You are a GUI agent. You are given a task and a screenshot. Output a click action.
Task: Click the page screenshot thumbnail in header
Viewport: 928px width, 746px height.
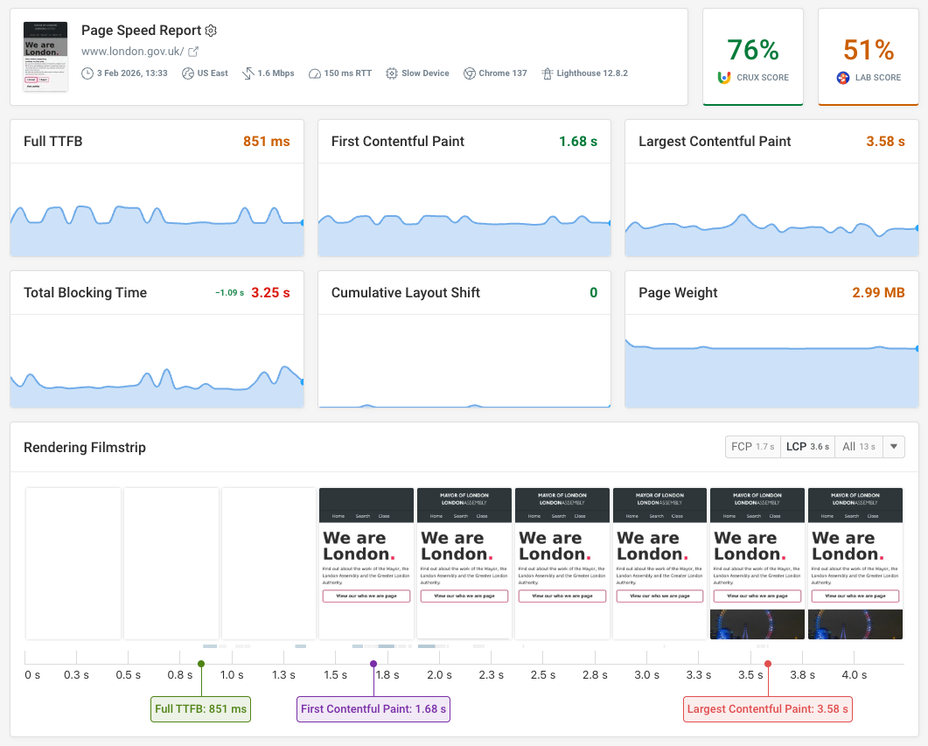click(x=45, y=57)
